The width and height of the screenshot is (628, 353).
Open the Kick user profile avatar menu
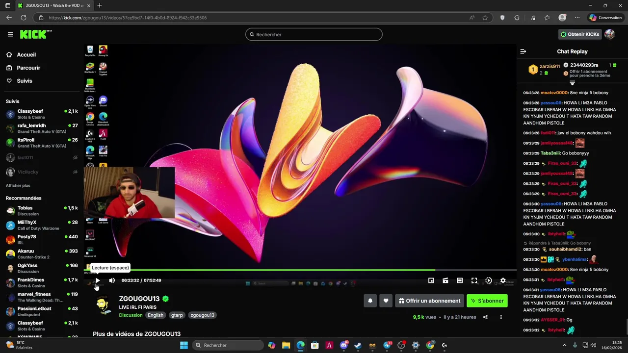pyautogui.click(x=609, y=34)
